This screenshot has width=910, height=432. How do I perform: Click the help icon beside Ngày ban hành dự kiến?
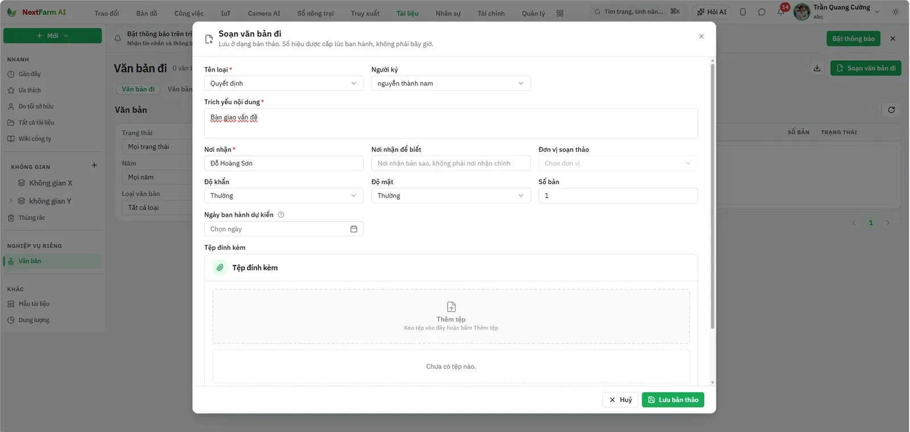(281, 215)
